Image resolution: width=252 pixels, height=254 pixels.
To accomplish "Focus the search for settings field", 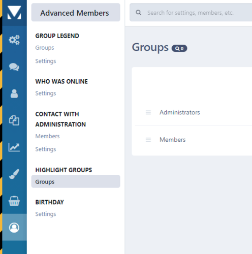I will (191, 13).
